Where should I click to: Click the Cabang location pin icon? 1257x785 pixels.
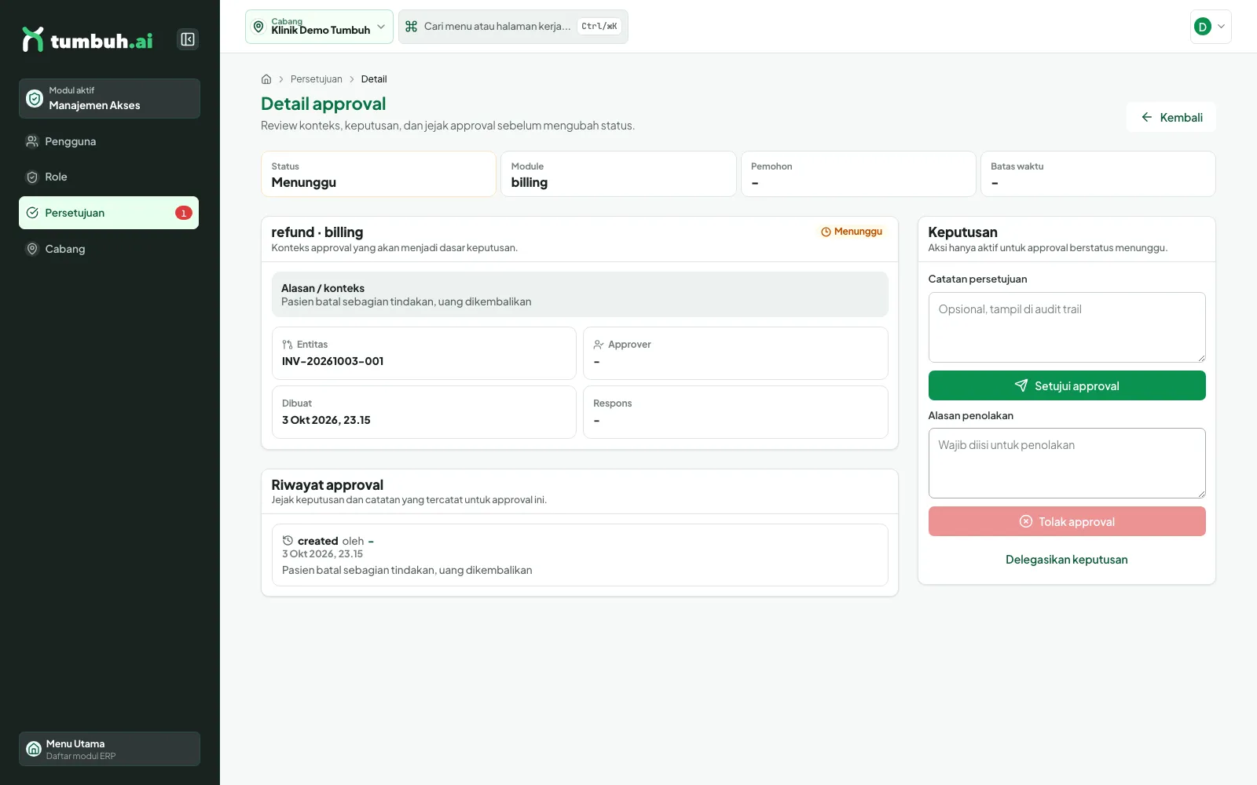click(32, 249)
